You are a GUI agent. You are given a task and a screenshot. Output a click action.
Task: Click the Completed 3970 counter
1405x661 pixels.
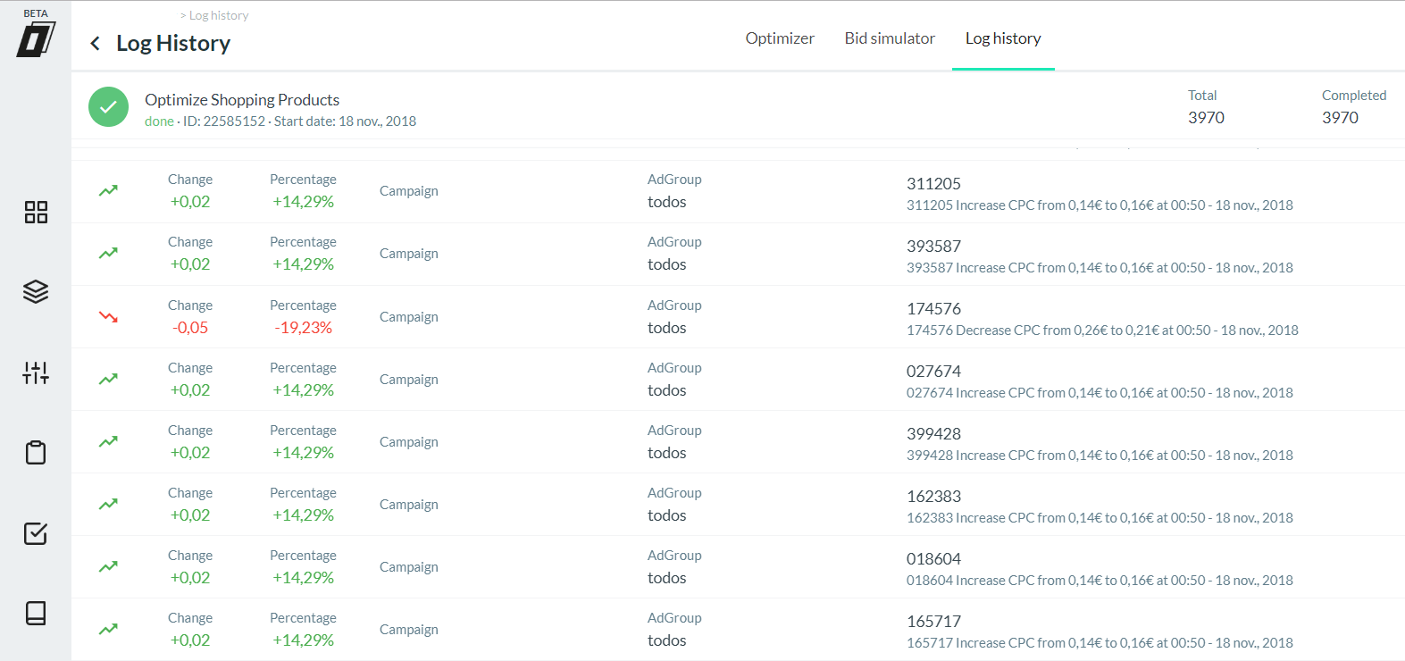[x=1354, y=107]
